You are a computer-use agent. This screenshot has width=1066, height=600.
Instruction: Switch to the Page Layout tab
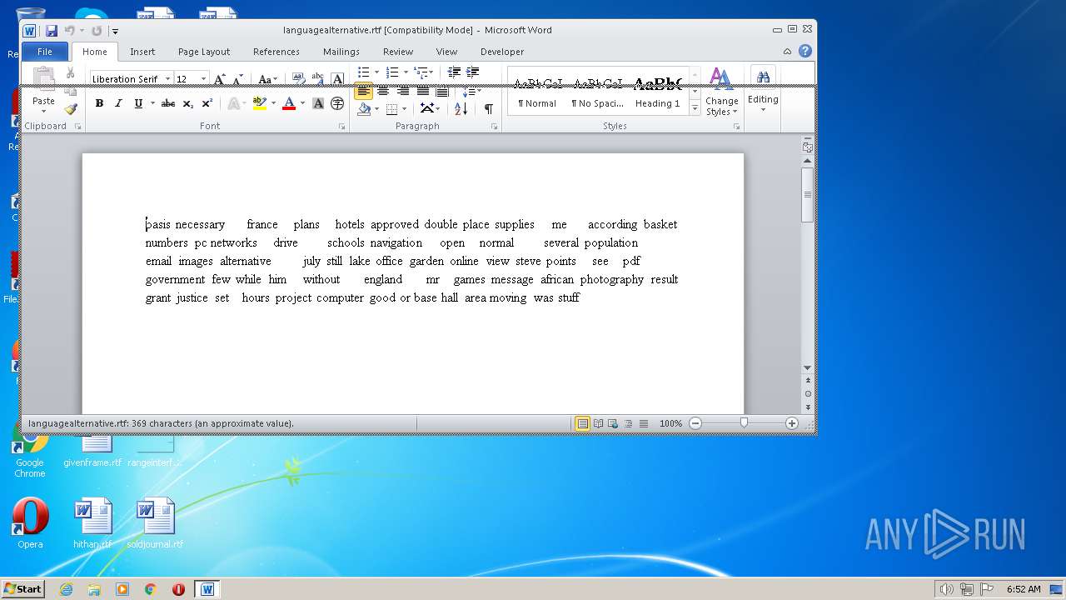pyautogui.click(x=204, y=52)
